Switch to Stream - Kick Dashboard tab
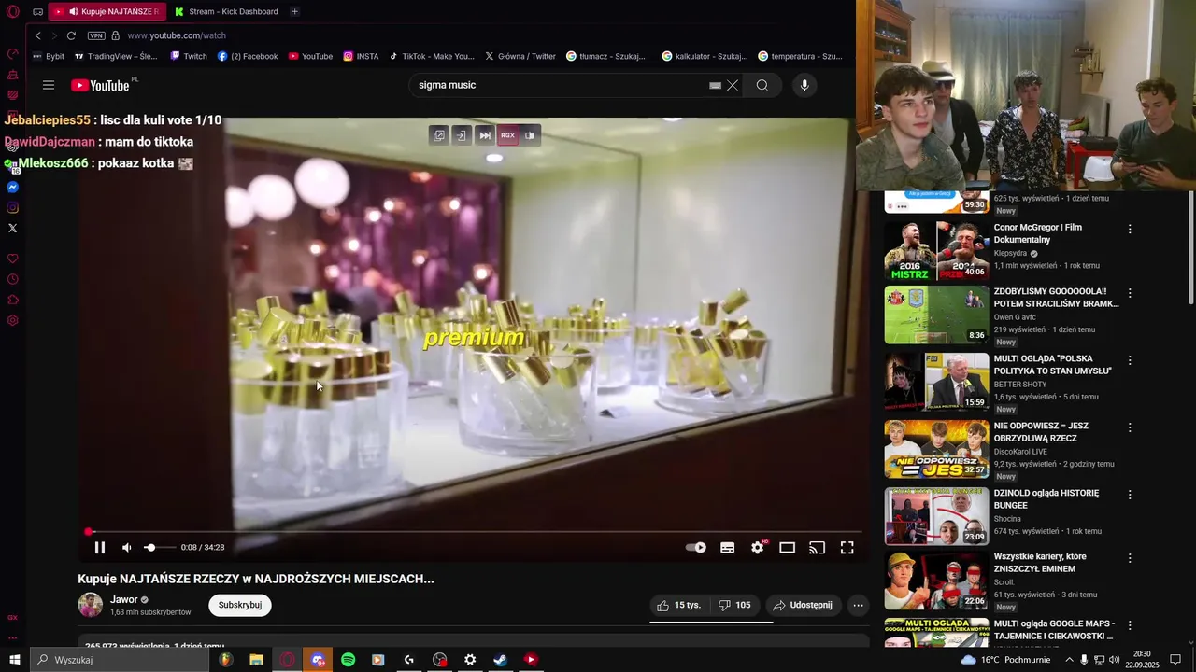The height and width of the screenshot is (672, 1196). (227, 11)
